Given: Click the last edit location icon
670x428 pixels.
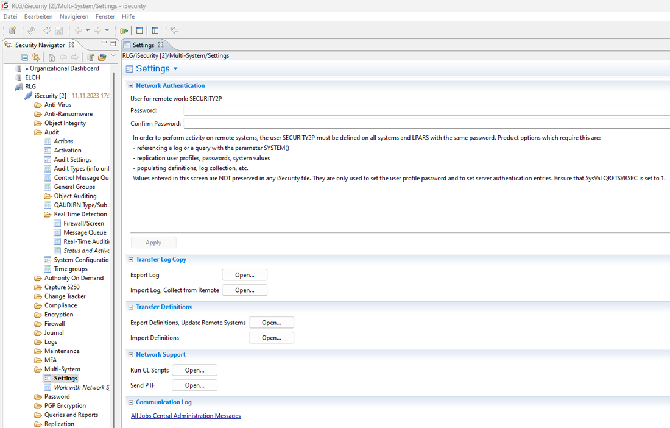Looking at the screenshot, I should click(x=174, y=30).
